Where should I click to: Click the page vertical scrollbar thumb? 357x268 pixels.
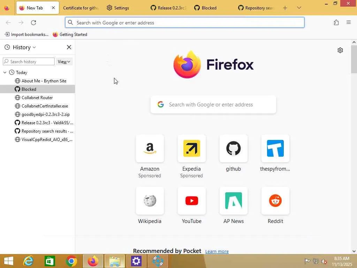[x=354, y=59]
